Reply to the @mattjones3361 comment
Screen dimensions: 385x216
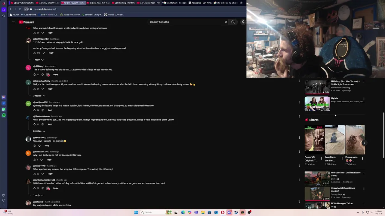(50, 110)
